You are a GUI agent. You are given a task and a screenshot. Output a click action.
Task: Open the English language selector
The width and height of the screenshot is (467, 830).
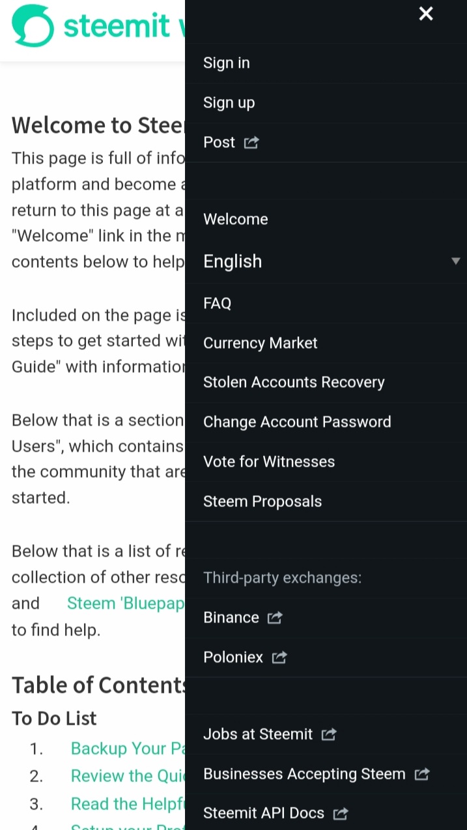point(233,261)
